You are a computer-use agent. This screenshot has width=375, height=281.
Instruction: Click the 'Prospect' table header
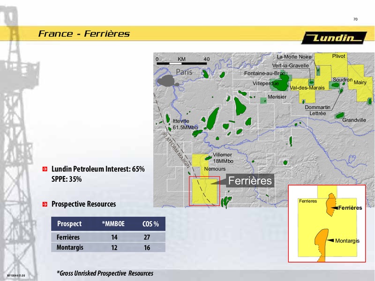click(69, 224)
